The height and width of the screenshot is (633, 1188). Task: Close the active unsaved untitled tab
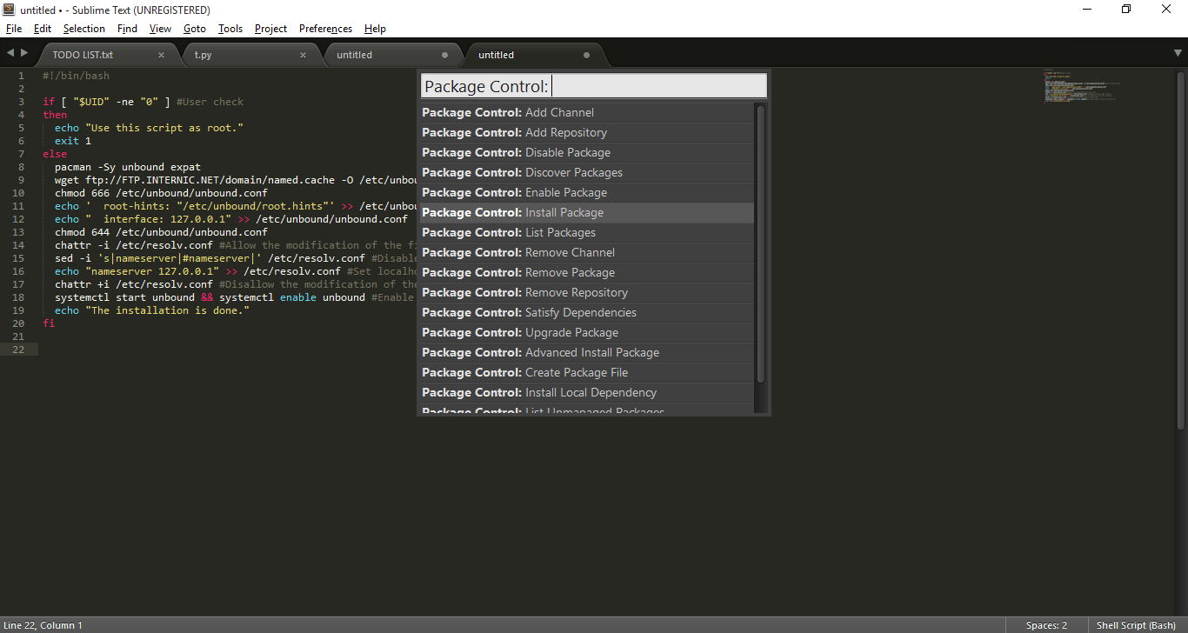[x=587, y=55]
